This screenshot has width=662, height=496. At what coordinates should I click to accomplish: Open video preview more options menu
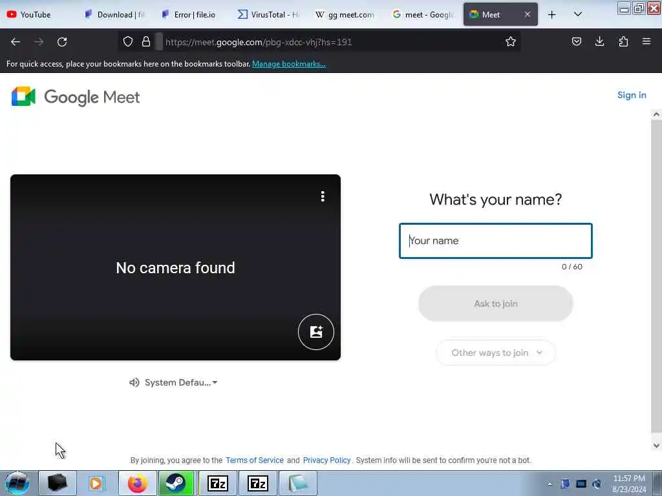pyautogui.click(x=323, y=196)
